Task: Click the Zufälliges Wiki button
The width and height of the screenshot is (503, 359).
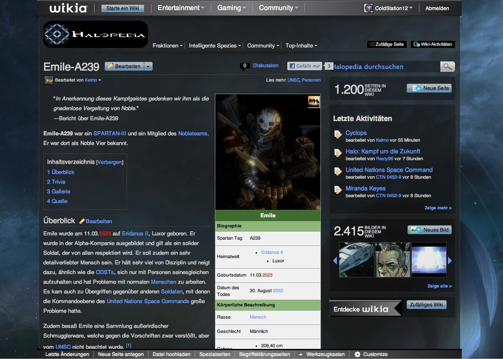Action: click(x=426, y=304)
